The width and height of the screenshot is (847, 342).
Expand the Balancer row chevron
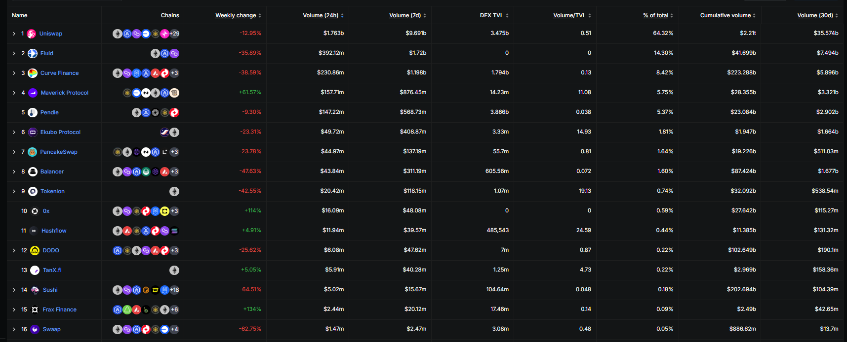tap(14, 171)
